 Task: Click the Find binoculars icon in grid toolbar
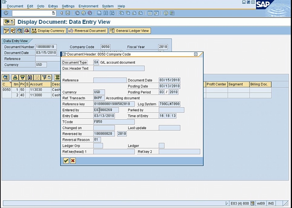click(30, 77)
